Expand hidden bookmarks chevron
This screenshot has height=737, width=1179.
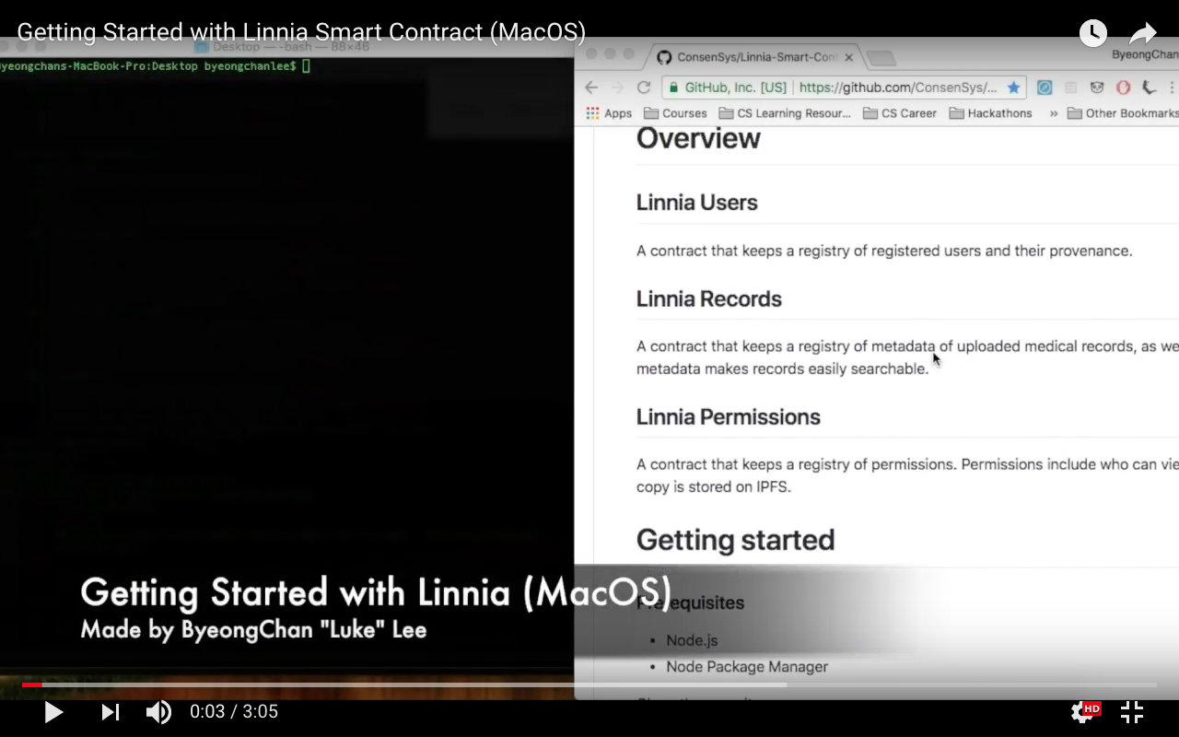[1054, 113]
